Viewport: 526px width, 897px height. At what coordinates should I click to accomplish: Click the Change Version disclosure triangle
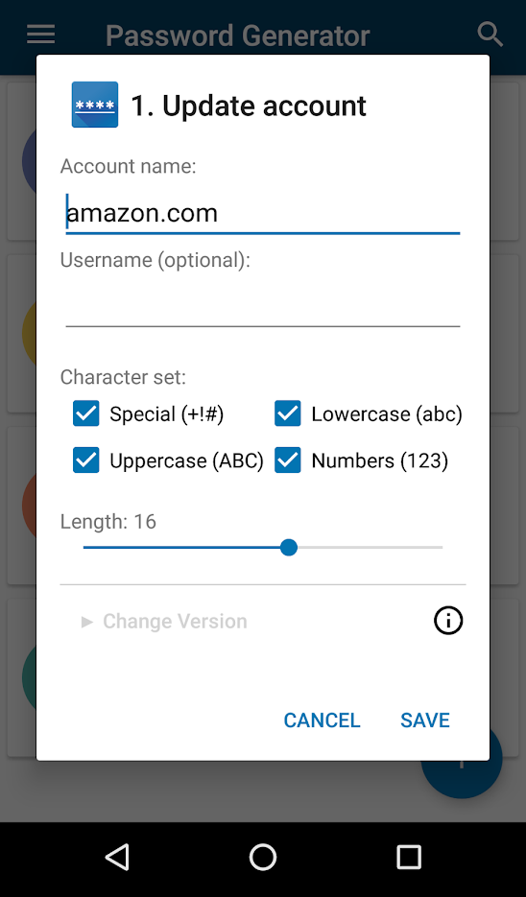[x=87, y=622]
